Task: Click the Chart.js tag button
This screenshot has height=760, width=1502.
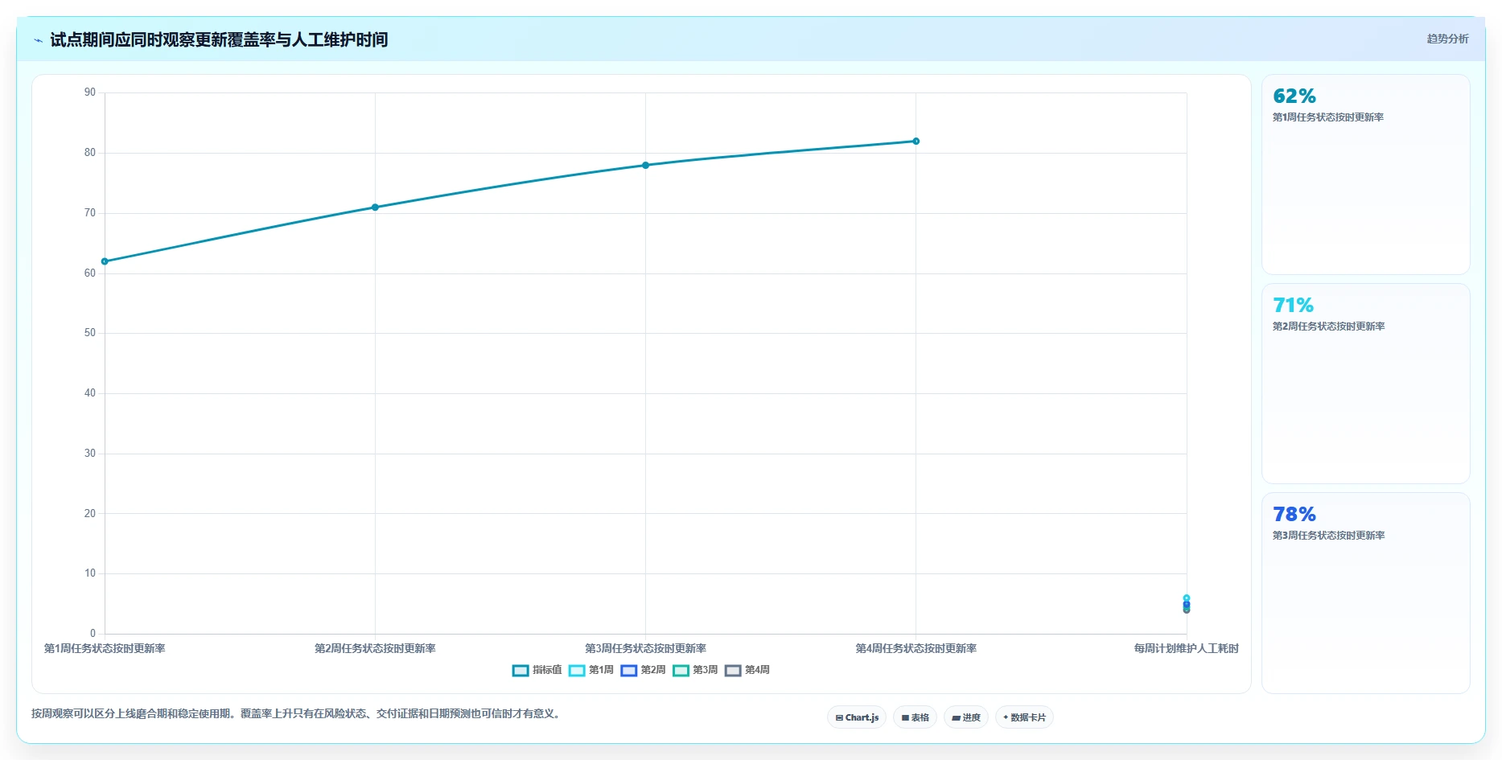Action: tap(857, 717)
